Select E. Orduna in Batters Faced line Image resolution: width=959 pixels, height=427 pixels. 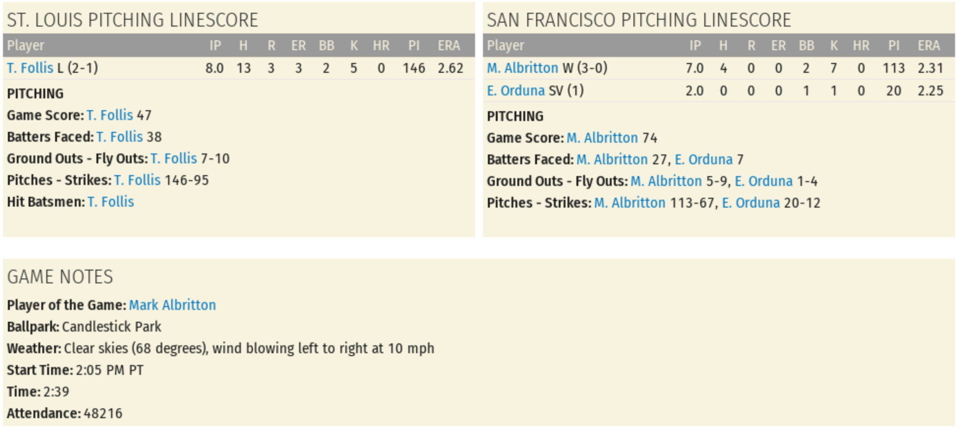coord(703,159)
